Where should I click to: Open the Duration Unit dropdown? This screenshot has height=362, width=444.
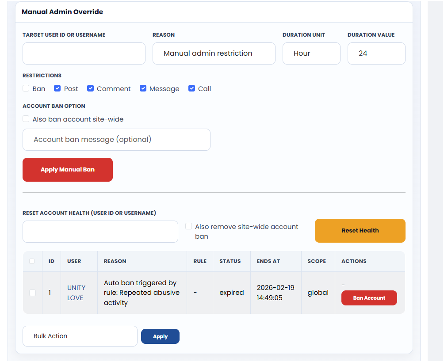pos(311,53)
